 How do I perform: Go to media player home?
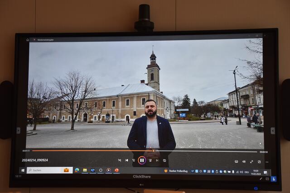click(x=28, y=40)
